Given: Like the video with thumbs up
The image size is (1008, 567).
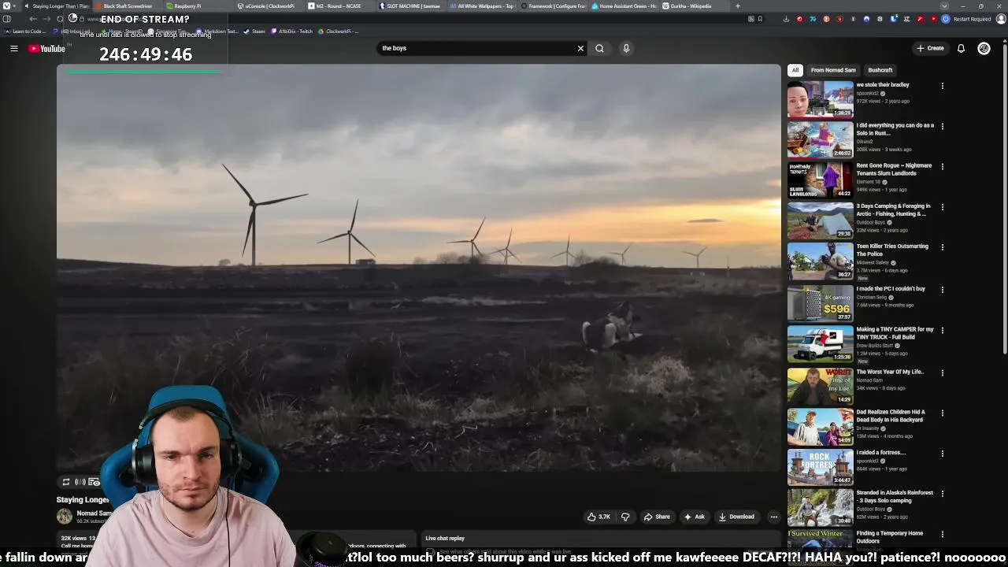Looking at the screenshot, I should [598, 517].
